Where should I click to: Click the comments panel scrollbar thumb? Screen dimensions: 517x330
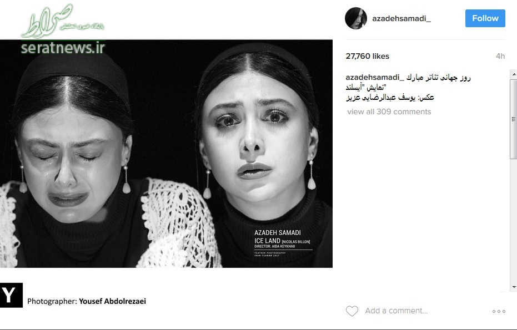pyautogui.click(x=514, y=119)
